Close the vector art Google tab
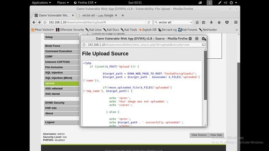This screenshot has height=151, width=269. click(116, 16)
